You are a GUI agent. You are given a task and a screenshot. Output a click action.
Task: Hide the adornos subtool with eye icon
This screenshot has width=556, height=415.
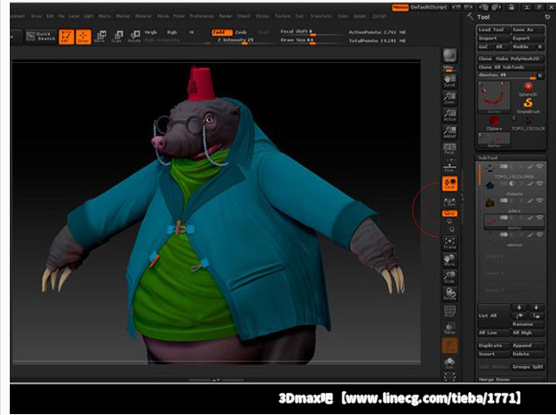tap(539, 235)
